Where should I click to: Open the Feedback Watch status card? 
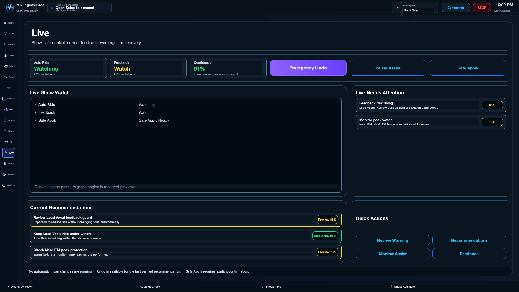click(148, 68)
